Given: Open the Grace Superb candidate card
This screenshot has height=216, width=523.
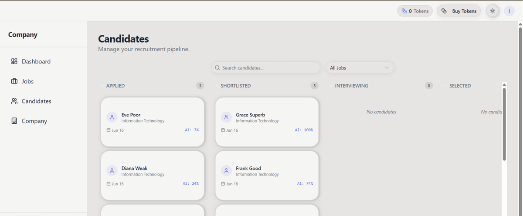Looking at the screenshot, I should 267,122.
